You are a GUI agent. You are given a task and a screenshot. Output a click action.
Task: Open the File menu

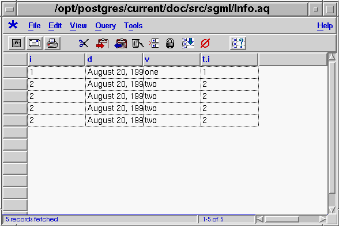click(35, 26)
